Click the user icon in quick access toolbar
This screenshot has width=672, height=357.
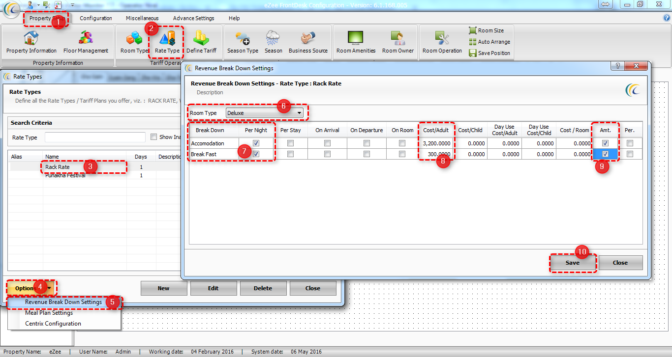(31, 4)
